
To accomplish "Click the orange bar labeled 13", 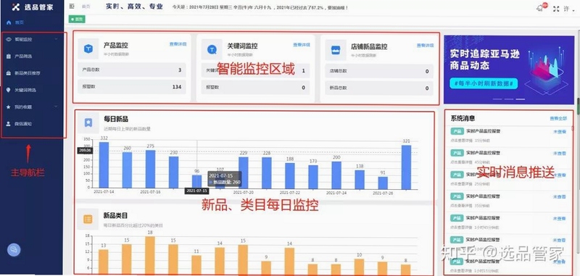I will point(104,262).
